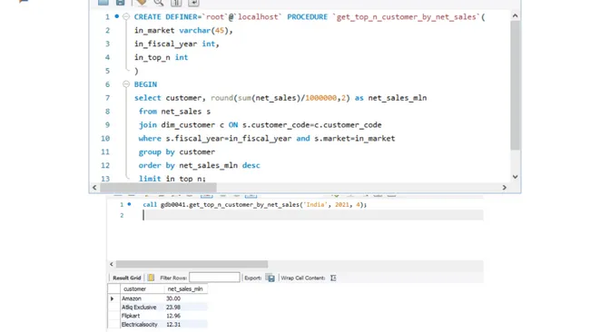Screen dimensions: 590x332
Task: Click the Export recordset to file icon
Action: 270,278
